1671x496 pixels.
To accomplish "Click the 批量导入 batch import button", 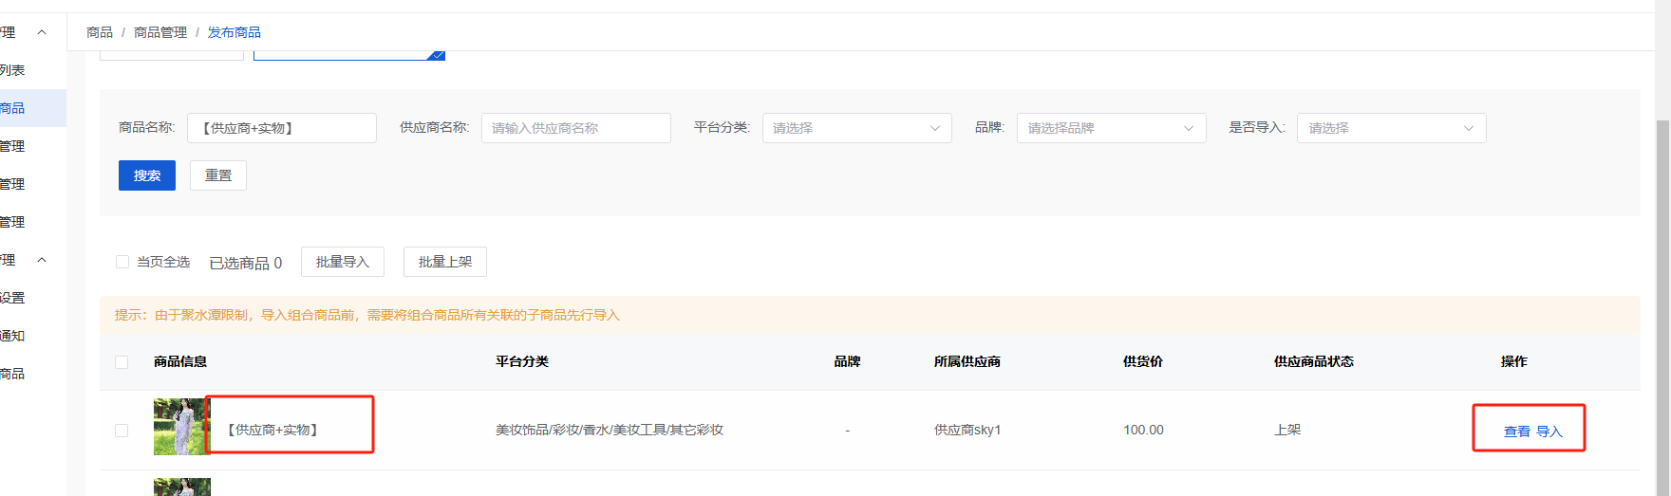I will 343,262.
